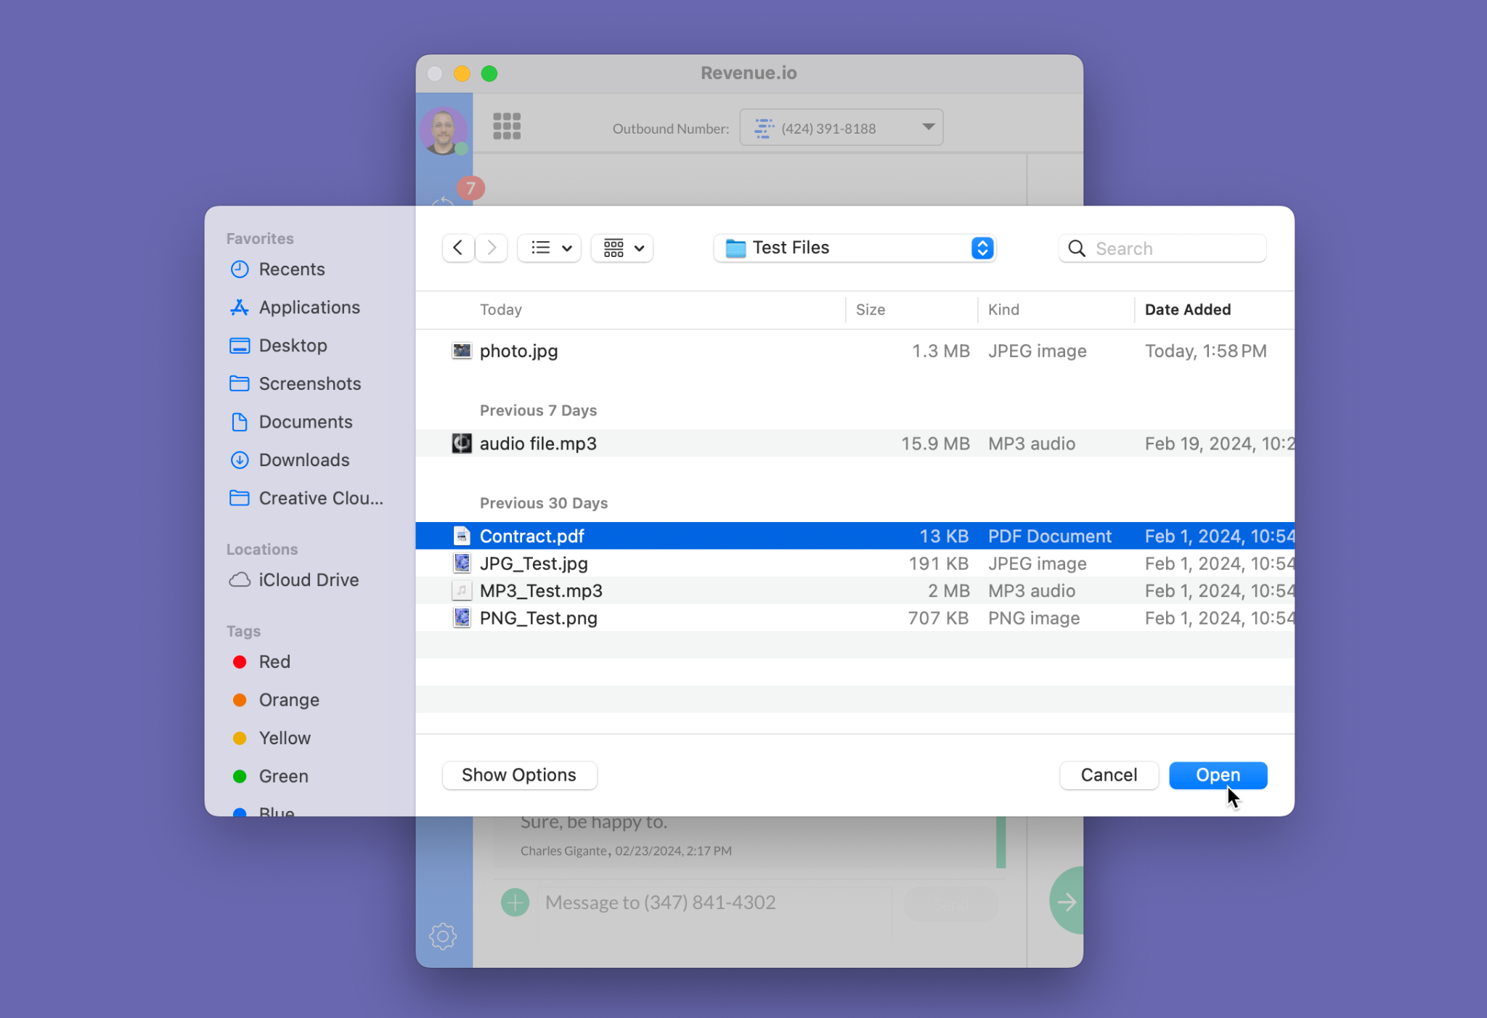Click the user profile avatar

[443, 131]
